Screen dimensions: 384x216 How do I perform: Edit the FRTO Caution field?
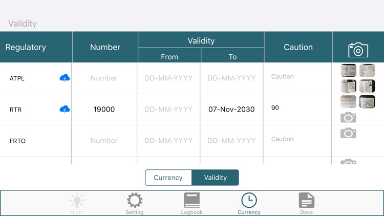297,139
